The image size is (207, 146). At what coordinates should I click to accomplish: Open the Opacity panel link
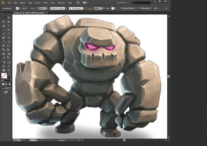tap(90, 8)
